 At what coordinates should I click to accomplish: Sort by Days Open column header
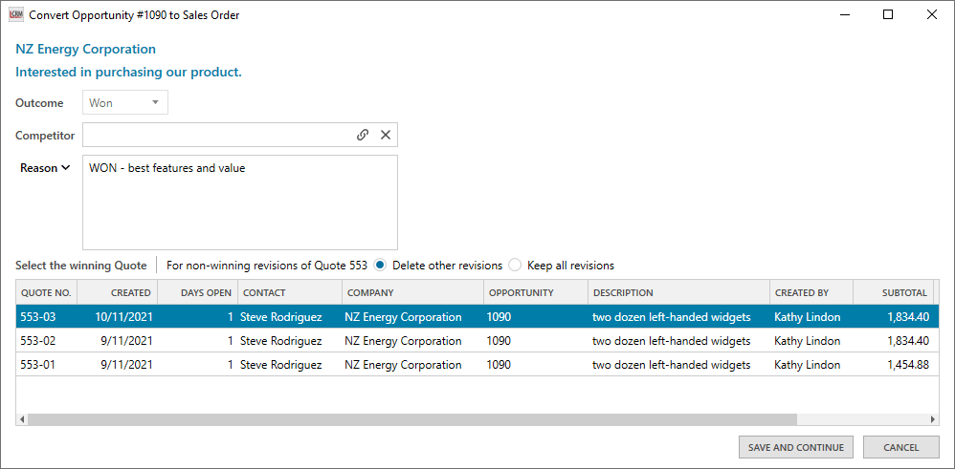198,292
